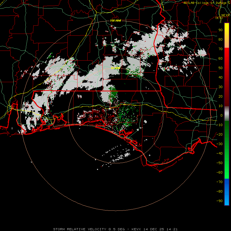The width and height of the screenshot is (231, 231).
Task: Select the 60 value on velocity scale
Action: (x=220, y=58)
